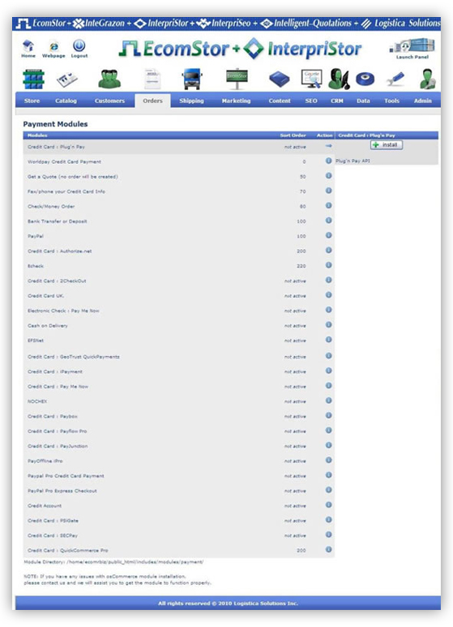Screen dimensions: 453x627
Task: Click info icon for NOCHEX row
Action: point(328,400)
